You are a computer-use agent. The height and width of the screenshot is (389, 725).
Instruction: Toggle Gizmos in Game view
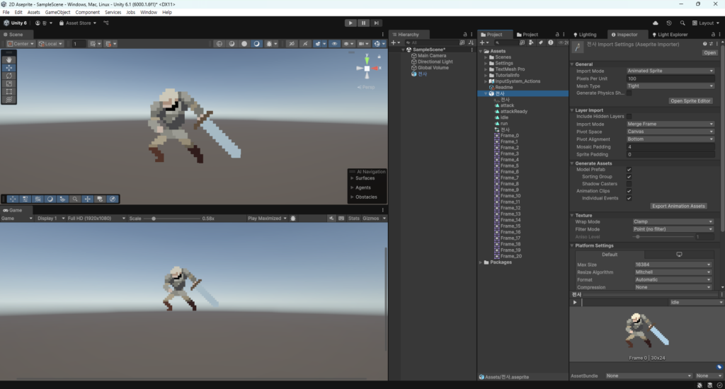point(371,219)
